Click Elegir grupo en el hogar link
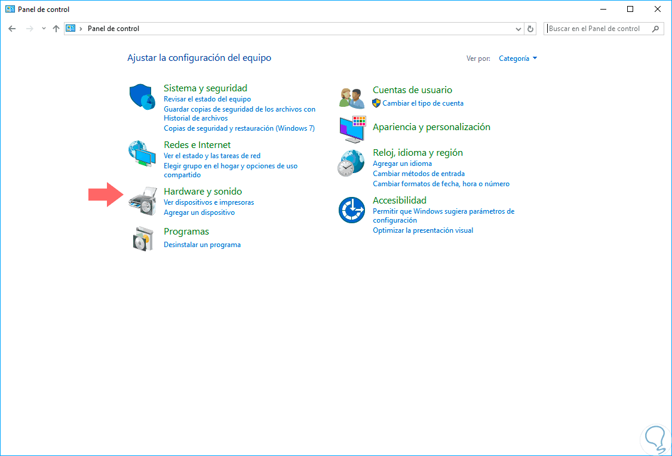 click(231, 171)
